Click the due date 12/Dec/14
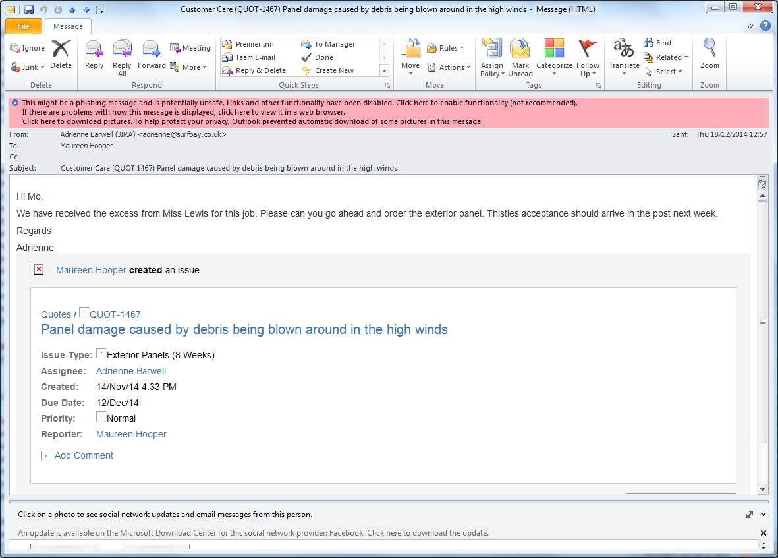The height and width of the screenshot is (558, 778). [118, 403]
